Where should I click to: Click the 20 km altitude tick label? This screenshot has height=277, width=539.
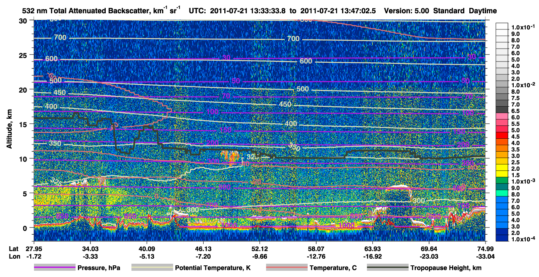pyautogui.click(x=24, y=89)
